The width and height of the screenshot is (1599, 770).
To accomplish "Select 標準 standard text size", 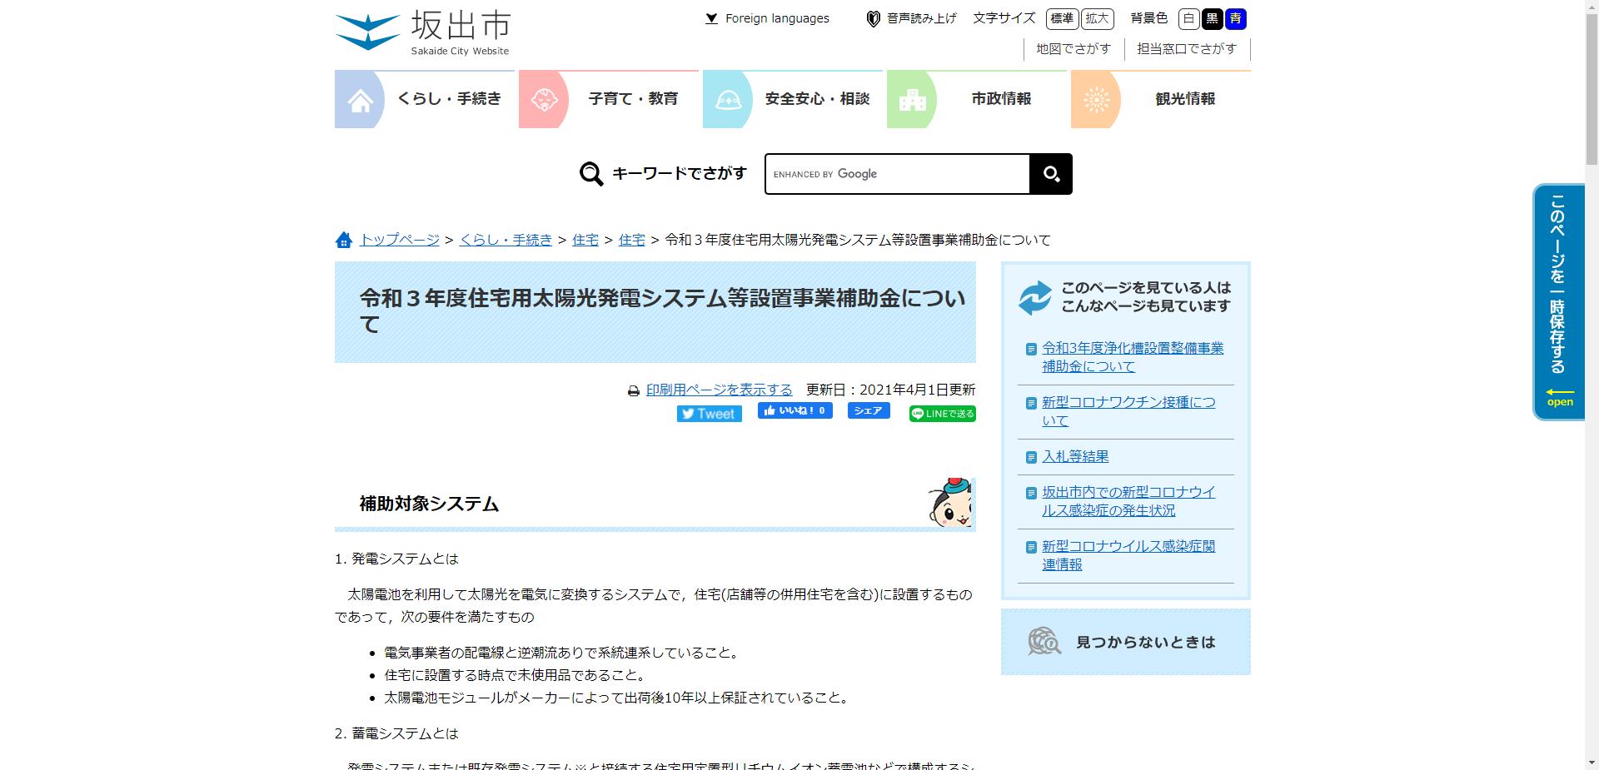I will [1062, 18].
